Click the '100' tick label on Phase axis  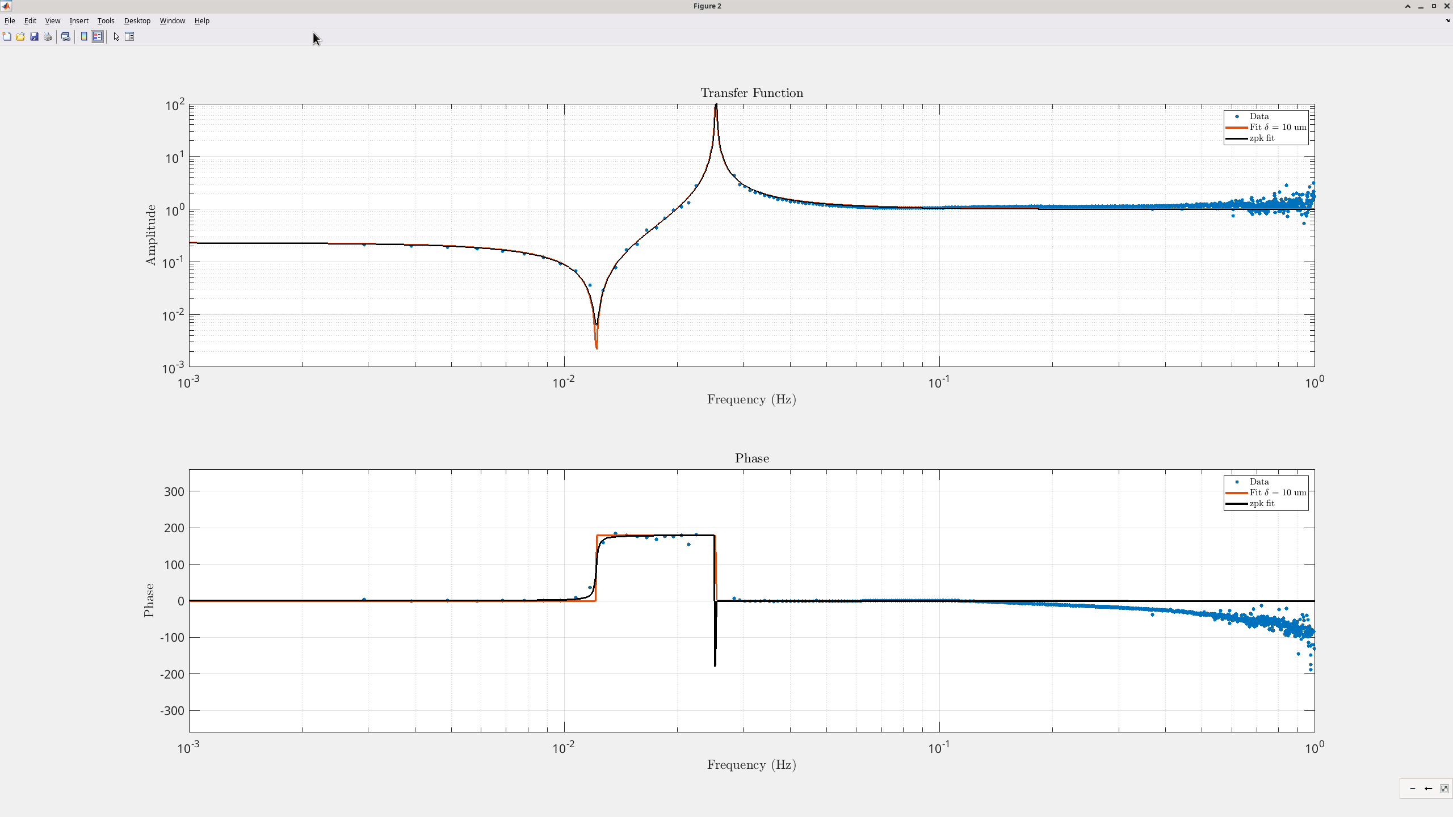click(x=174, y=565)
